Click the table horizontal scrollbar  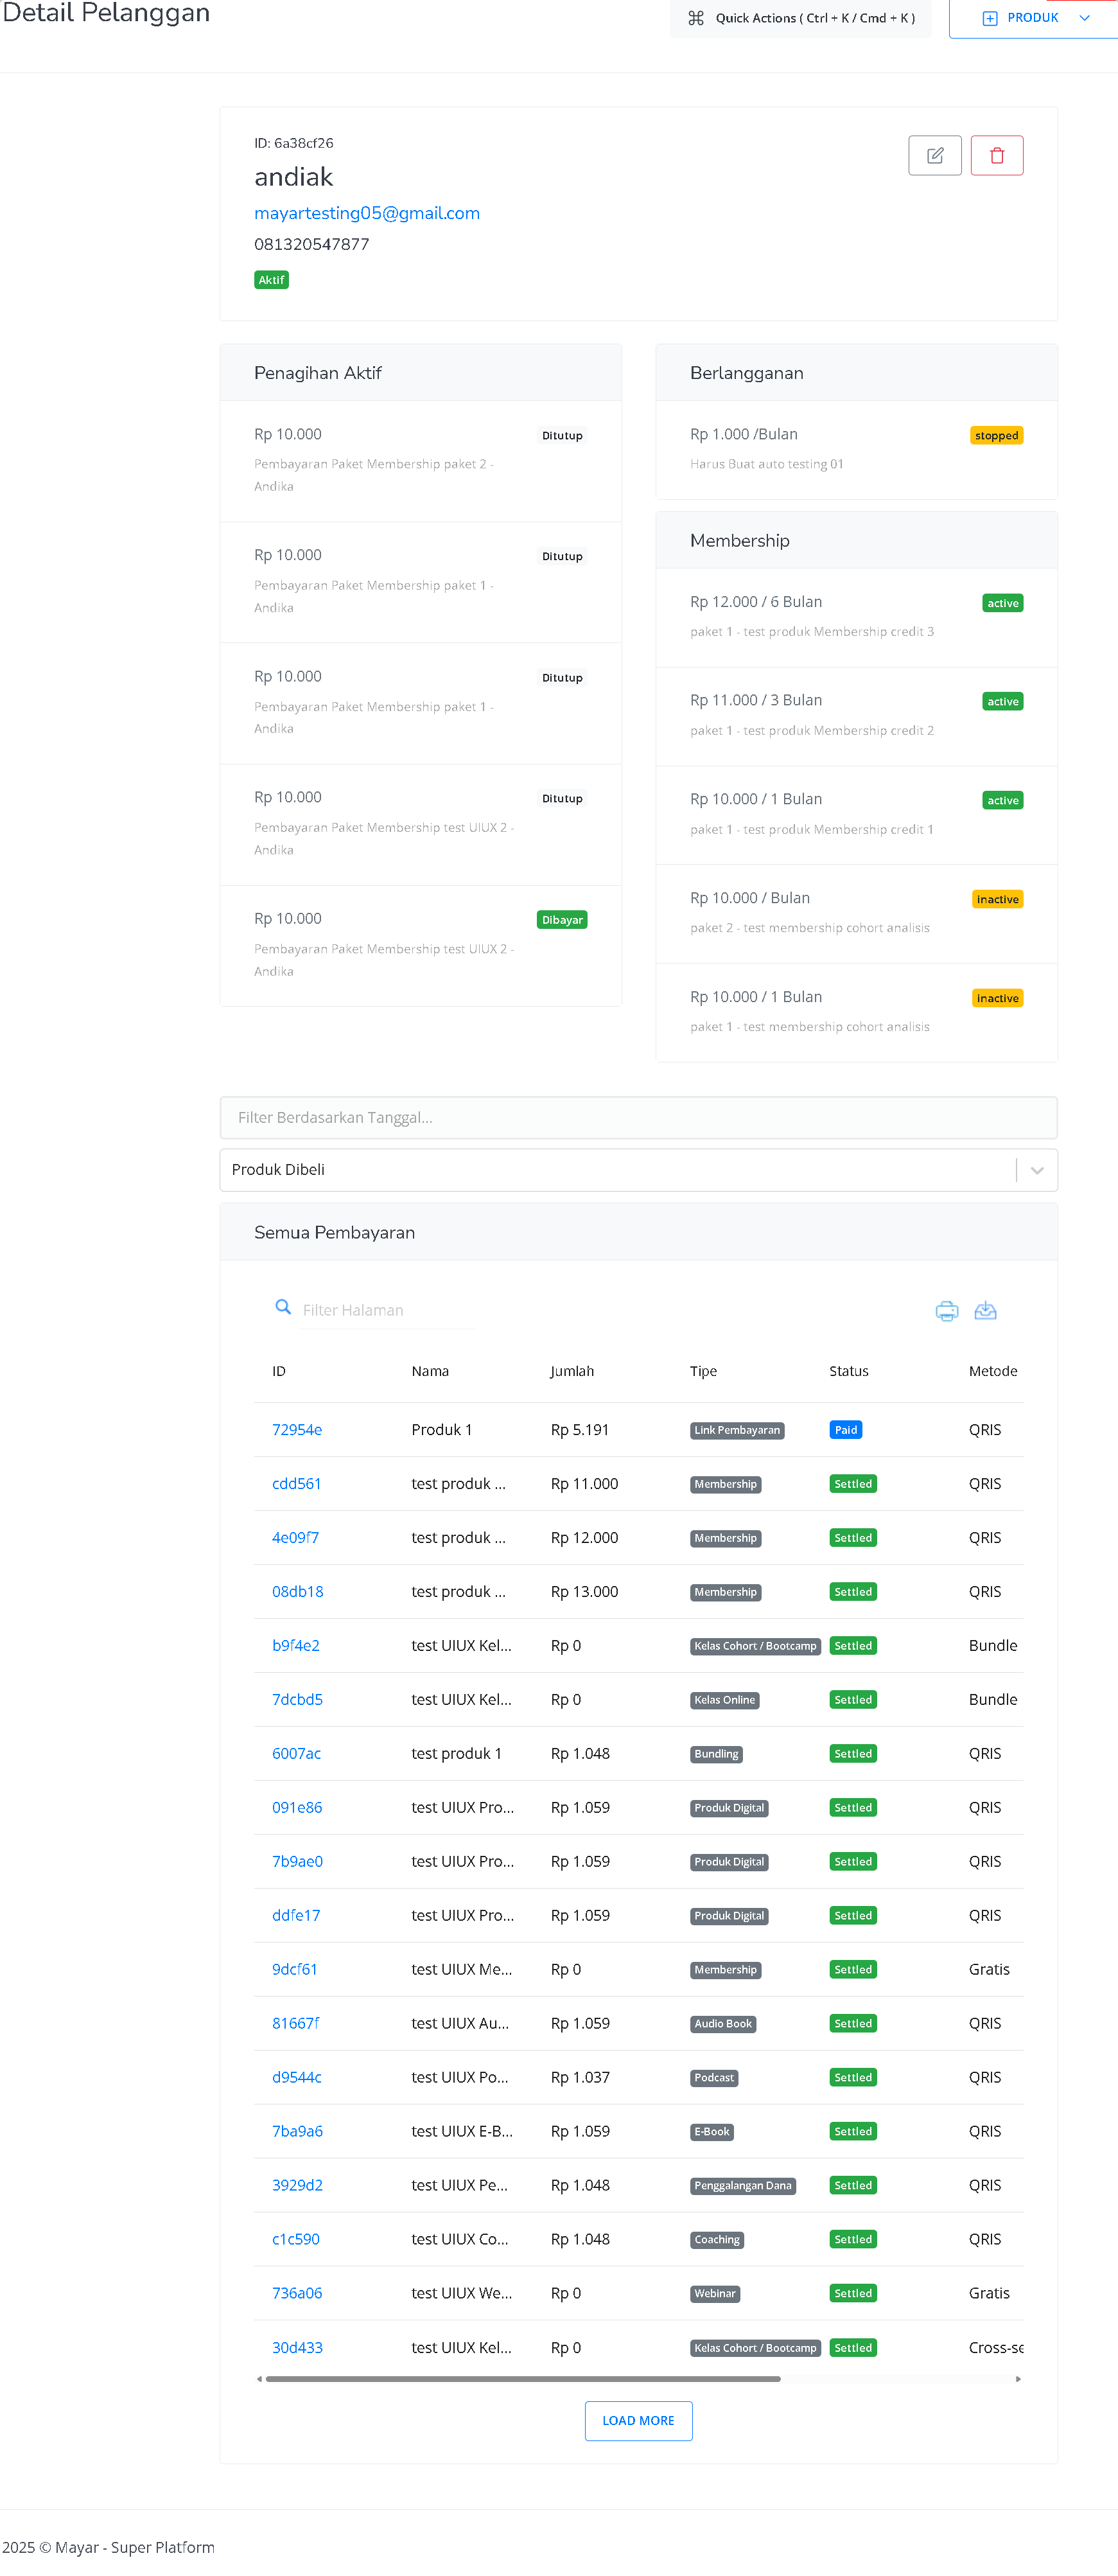point(522,2380)
